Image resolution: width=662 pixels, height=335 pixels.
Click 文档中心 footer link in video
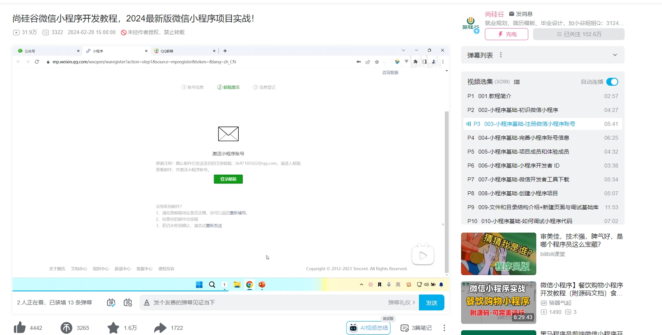[x=79, y=269]
